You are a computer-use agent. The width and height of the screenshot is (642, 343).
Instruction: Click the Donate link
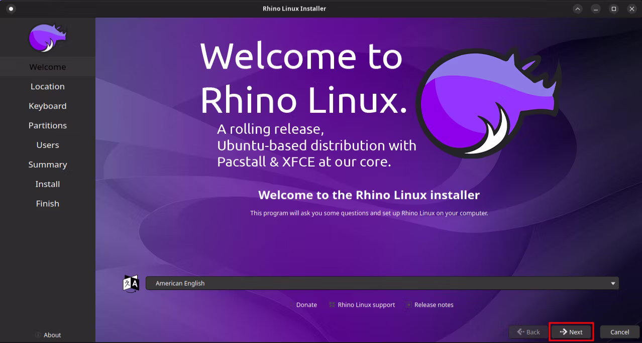pyautogui.click(x=306, y=305)
